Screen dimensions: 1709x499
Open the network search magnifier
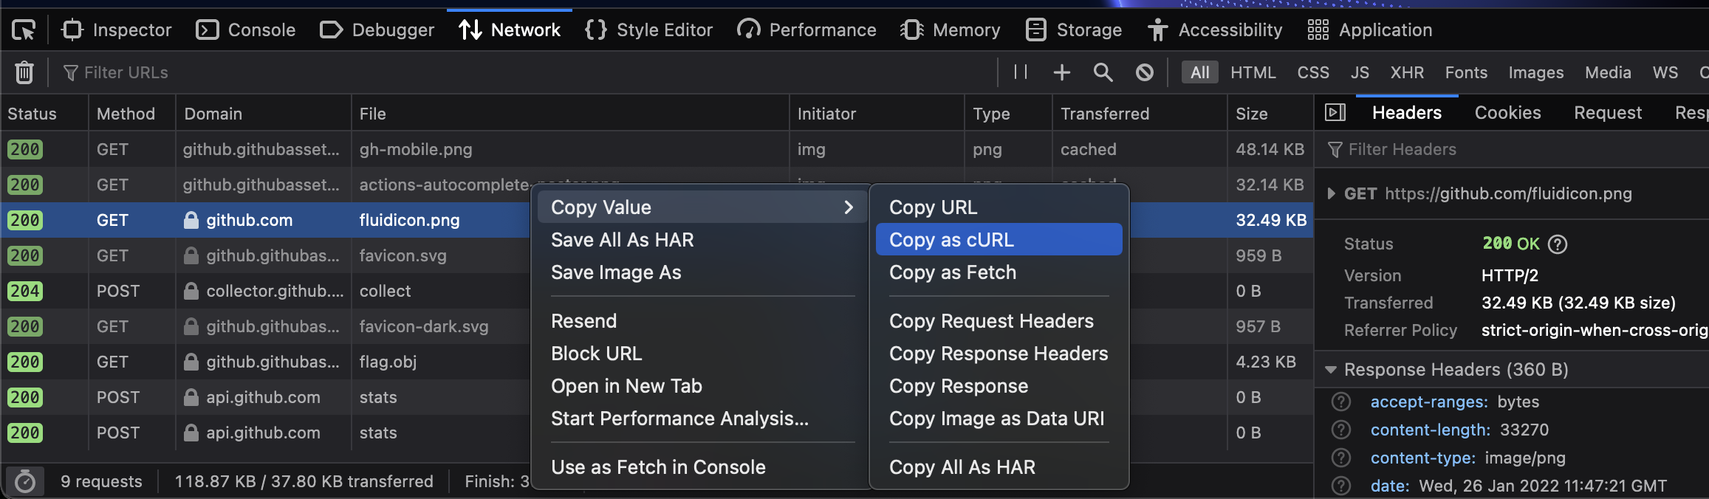[1103, 72]
